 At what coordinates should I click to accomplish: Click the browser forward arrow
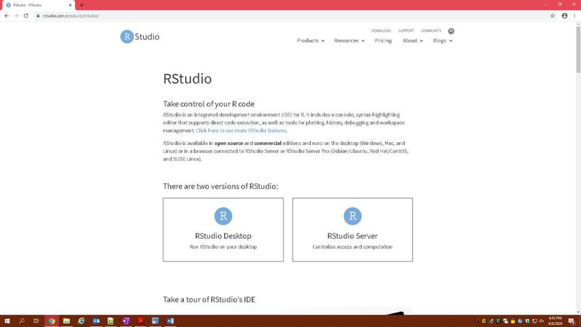[x=16, y=16]
